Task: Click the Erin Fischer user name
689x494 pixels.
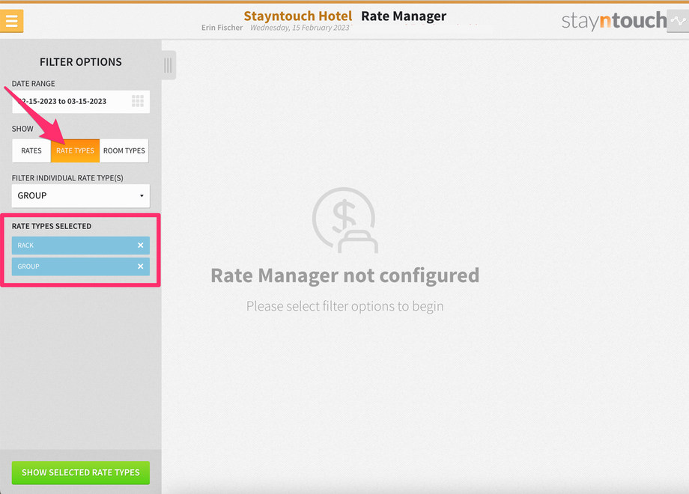Action: [x=222, y=28]
